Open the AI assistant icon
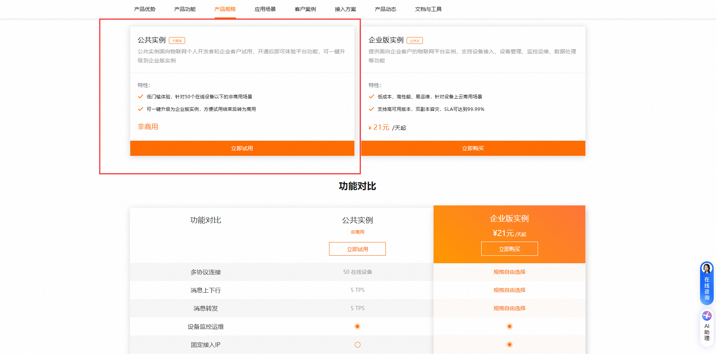Image resolution: width=716 pixels, height=354 pixels. pyautogui.click(x=707, y=316)
